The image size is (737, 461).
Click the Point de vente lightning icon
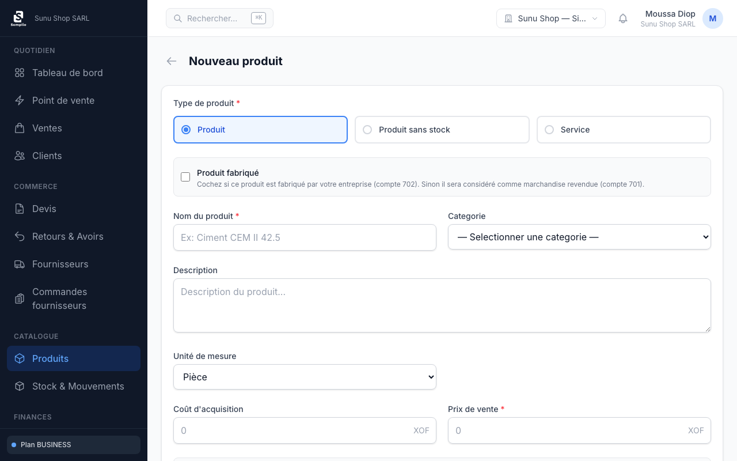point(20,100)
